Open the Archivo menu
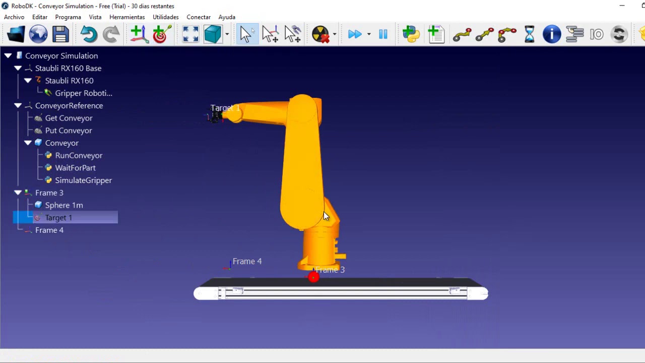 (14, 17)
